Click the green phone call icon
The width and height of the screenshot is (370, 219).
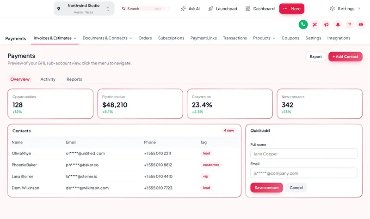click(x=303, y=24)
